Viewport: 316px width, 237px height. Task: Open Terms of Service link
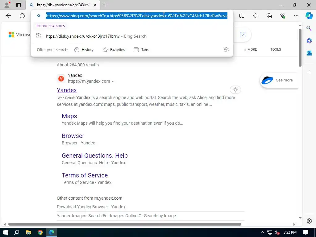[x=85, y=175]
